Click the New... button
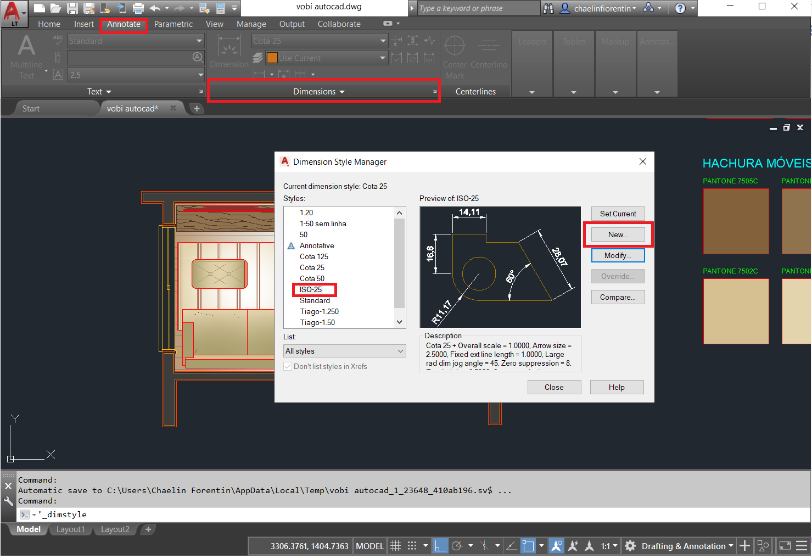Viewport: 812px width, 559px height. (618, 234)
